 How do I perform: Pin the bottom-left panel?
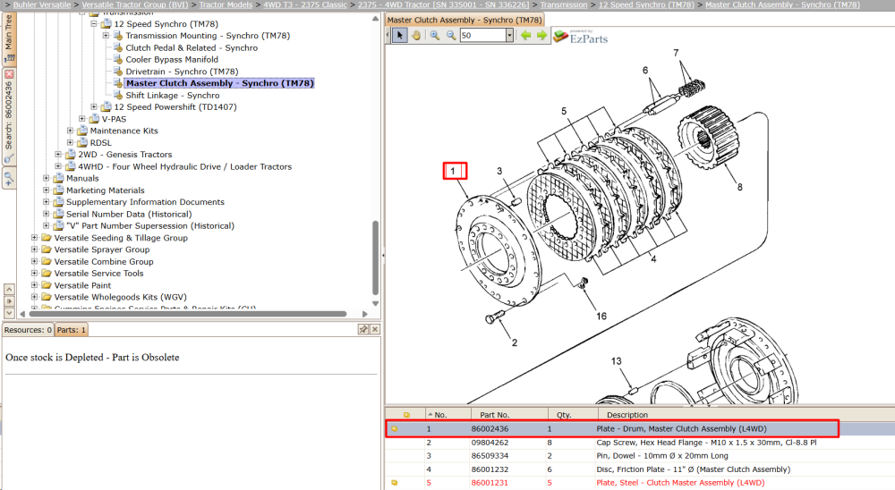point(363,329)
